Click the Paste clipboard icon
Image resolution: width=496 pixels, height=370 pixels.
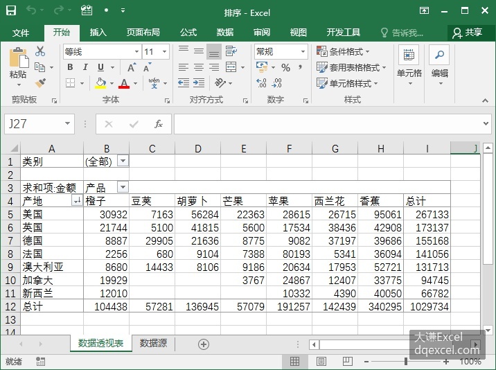click(18, 59)
